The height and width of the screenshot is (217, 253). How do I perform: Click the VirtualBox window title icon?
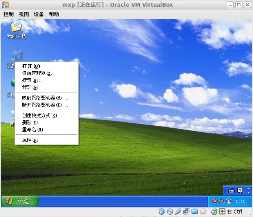5,5
